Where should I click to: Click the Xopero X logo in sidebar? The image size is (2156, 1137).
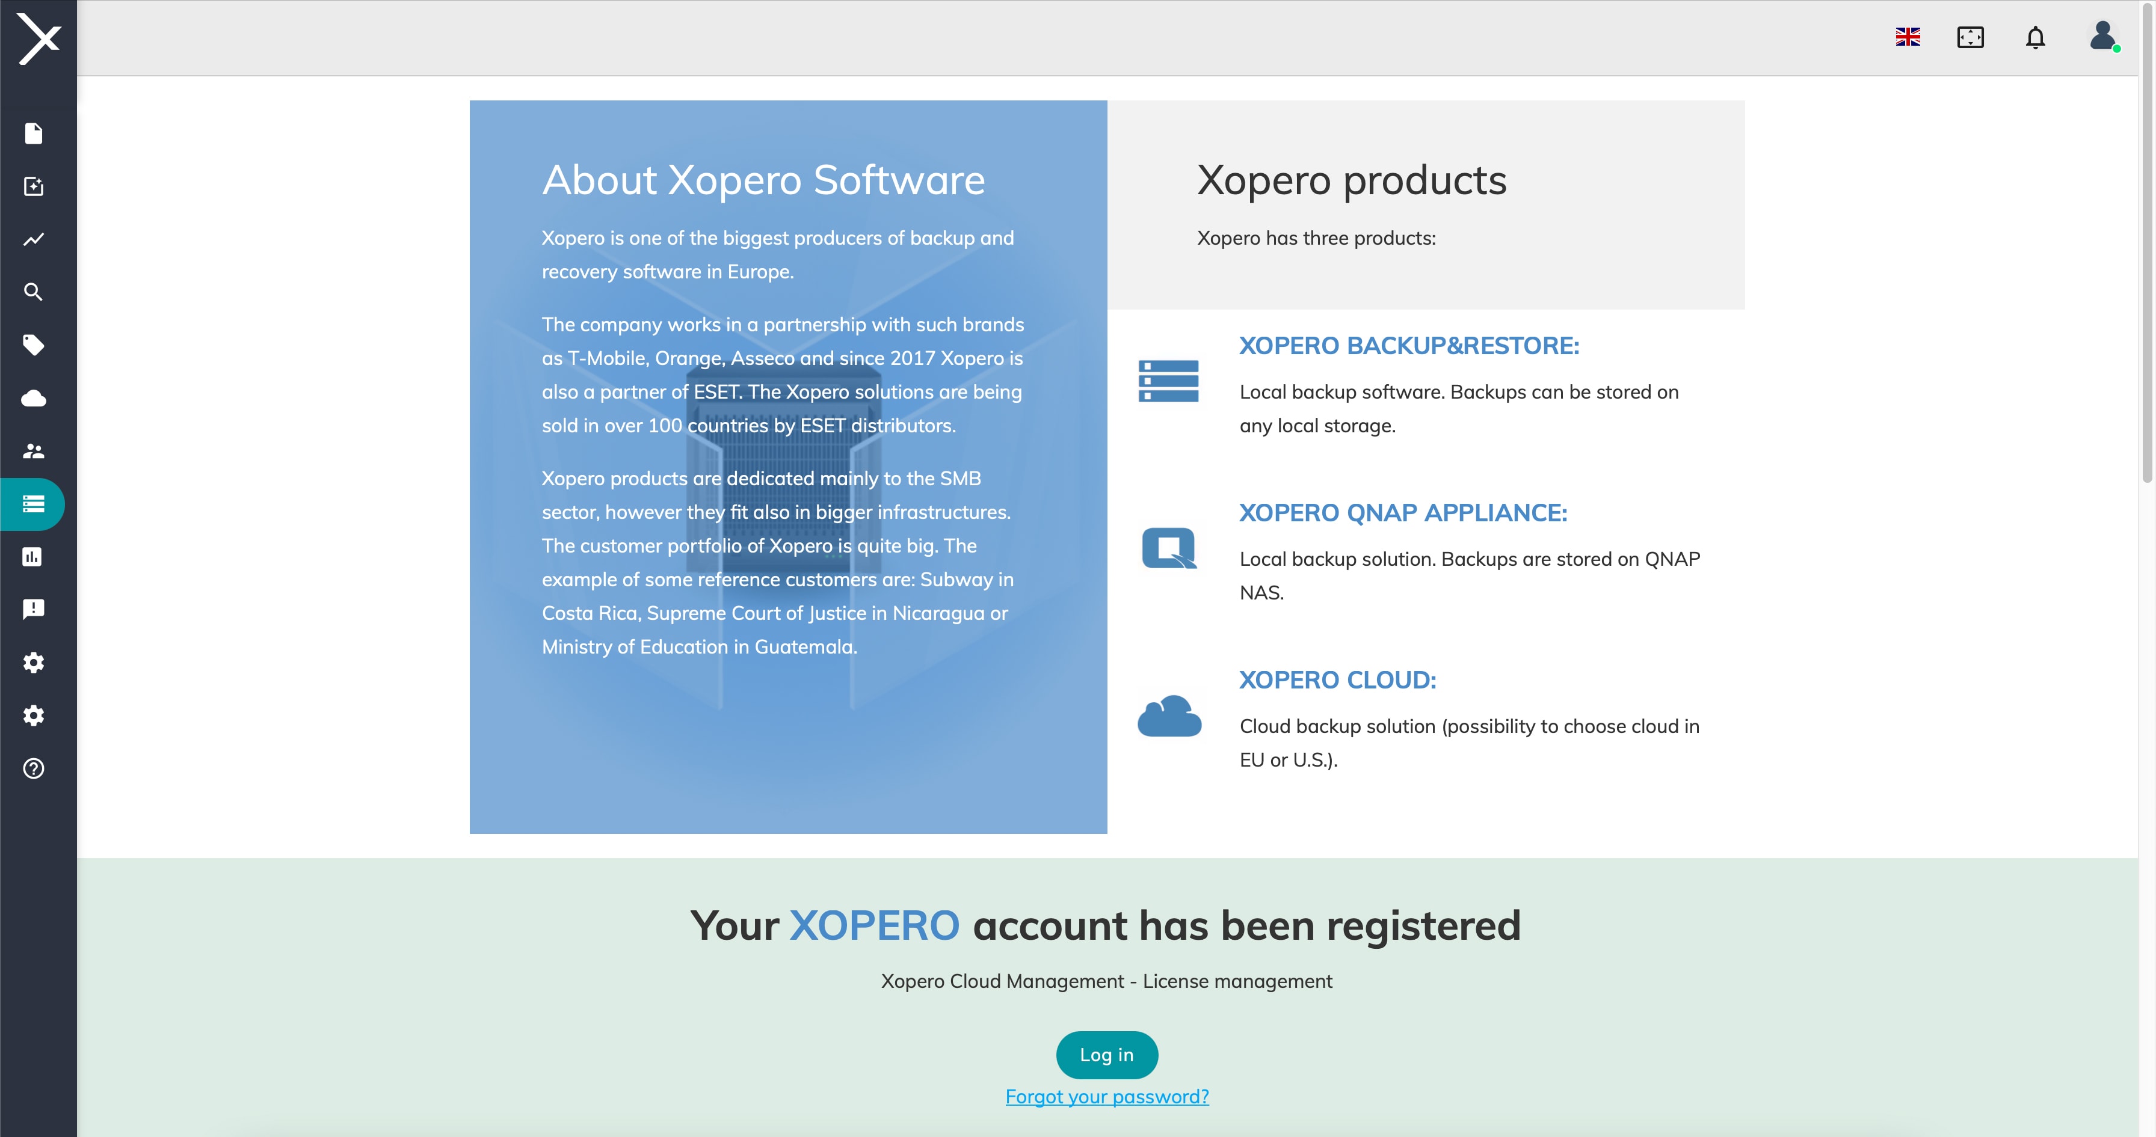click(38, 38)
